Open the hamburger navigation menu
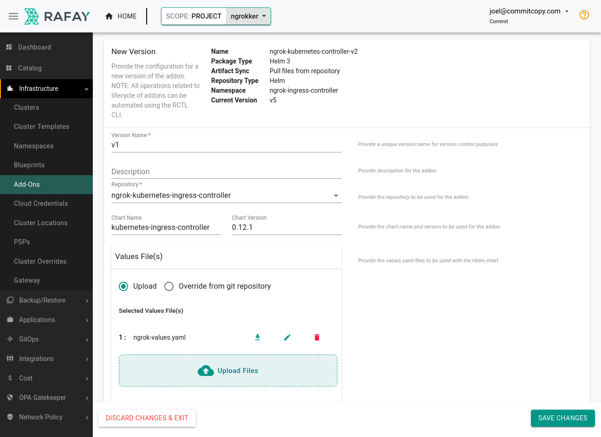The height and width of the screenshot is (437, 601). [13, 16]
